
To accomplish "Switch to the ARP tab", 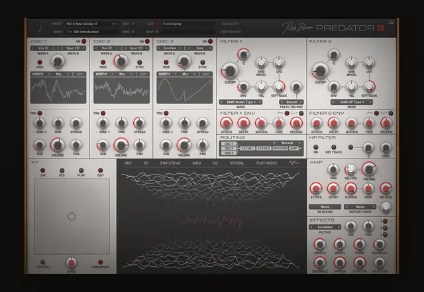I will [x=128, y=163].
